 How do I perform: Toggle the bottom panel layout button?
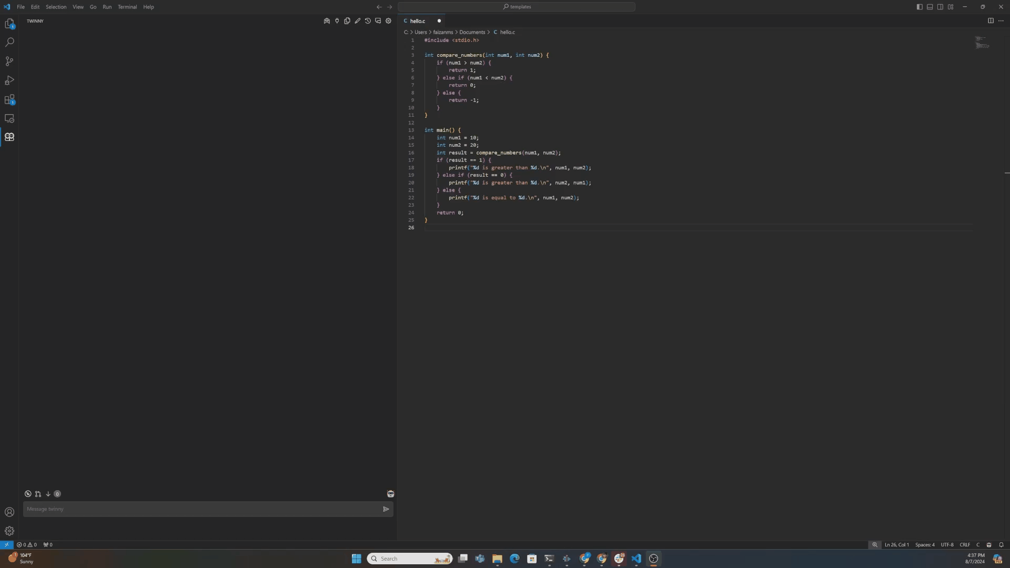pyautogui.click(x=930, y=7)
